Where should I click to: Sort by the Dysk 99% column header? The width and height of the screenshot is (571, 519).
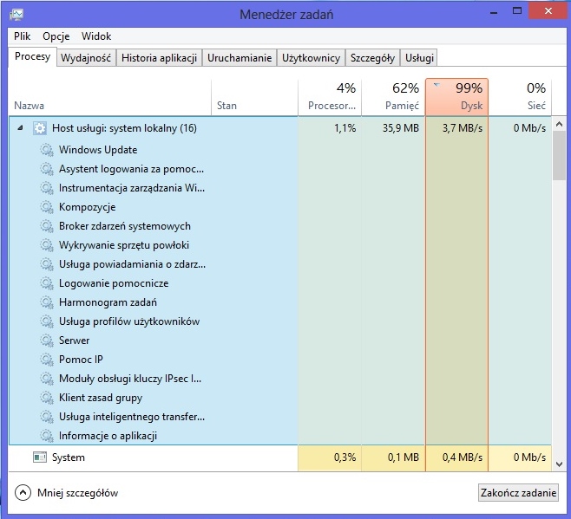456,97
